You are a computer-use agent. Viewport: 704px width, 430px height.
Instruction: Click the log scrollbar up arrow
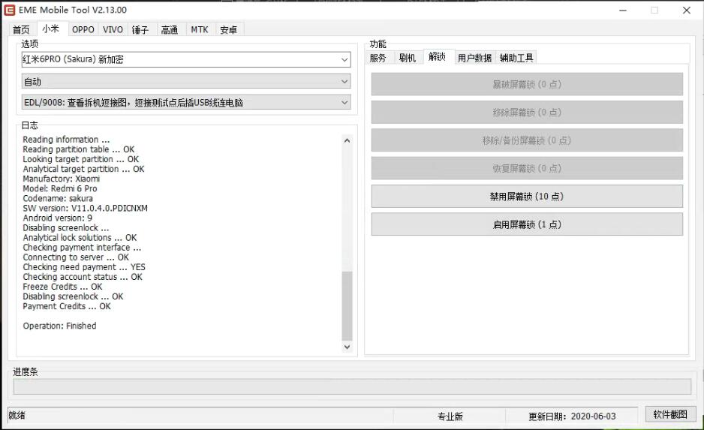click(x=347, y=140)
